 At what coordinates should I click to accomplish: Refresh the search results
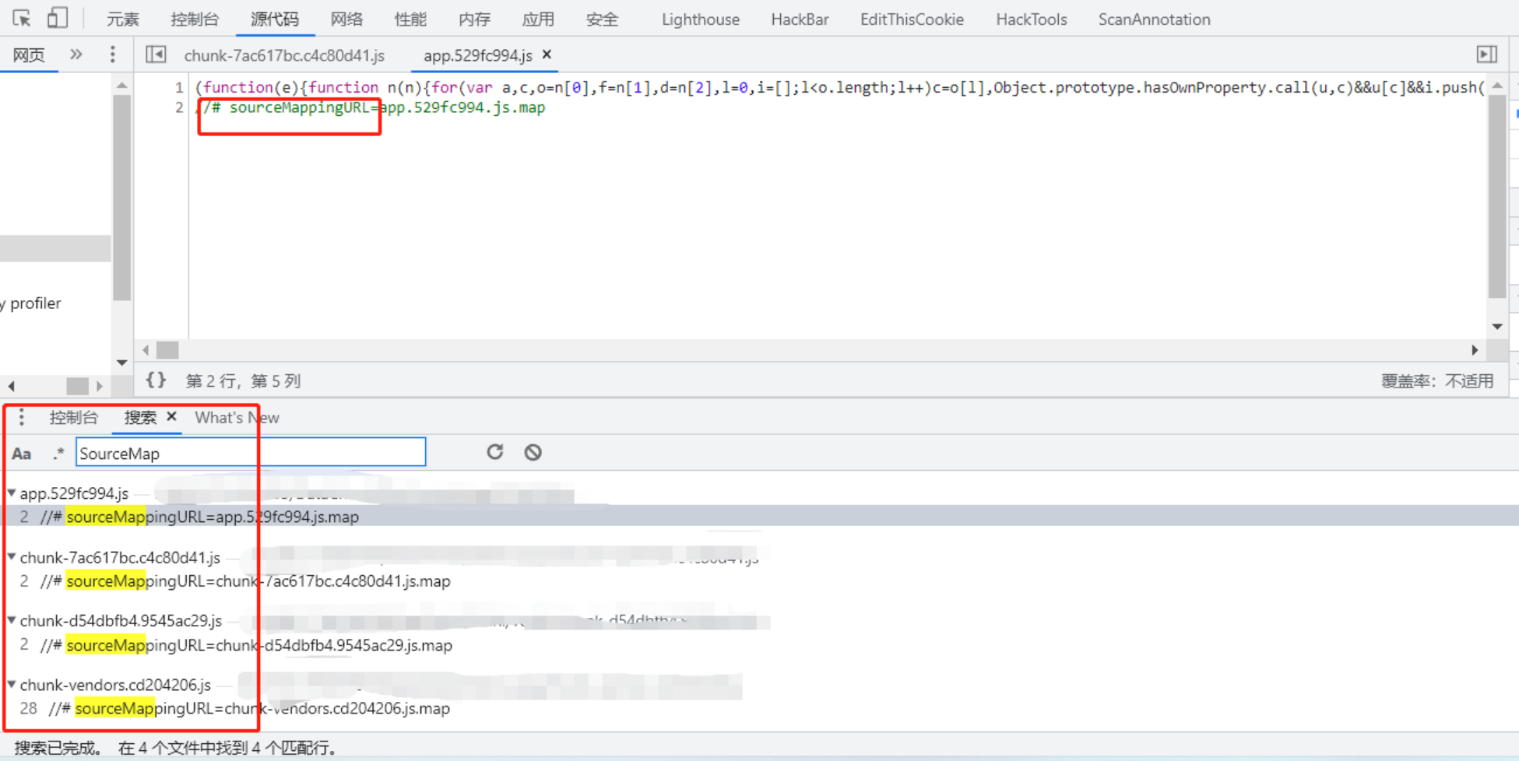pos(495,452)
